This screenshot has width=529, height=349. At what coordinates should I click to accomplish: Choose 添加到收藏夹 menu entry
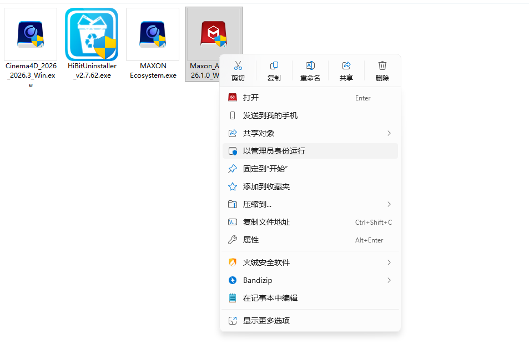coord(310,186)
